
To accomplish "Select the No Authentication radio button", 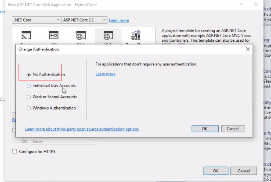I will (29, 75).
